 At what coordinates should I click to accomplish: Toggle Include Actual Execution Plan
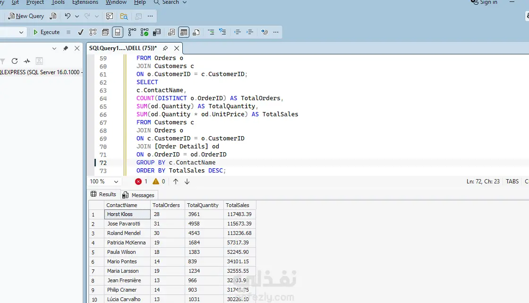[132, 32]
